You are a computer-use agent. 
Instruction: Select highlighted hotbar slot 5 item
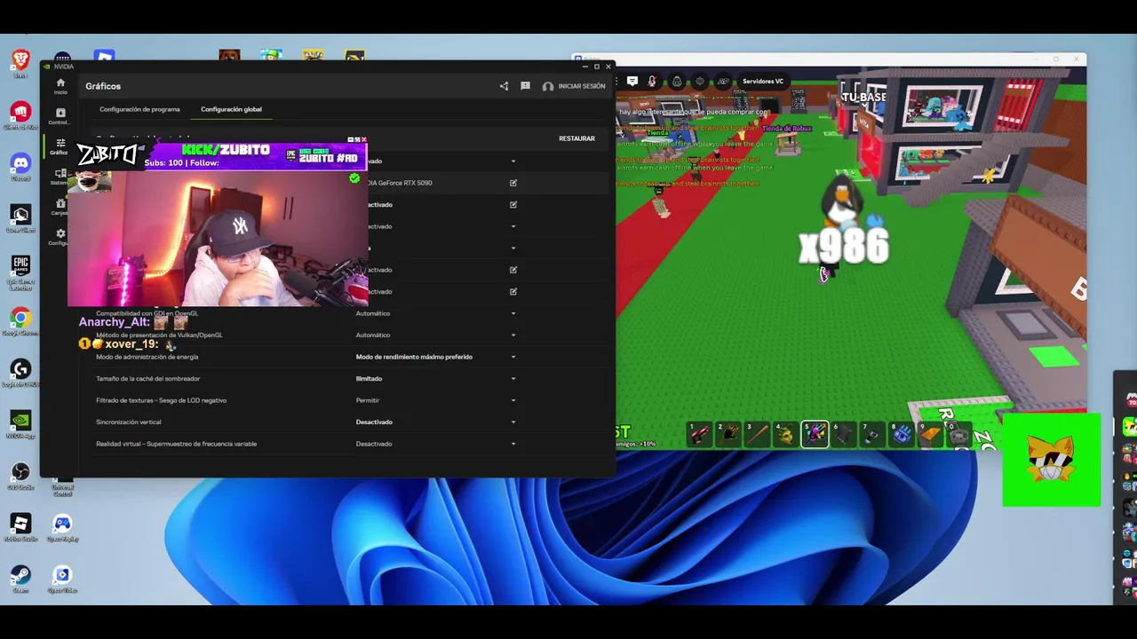pyautogui.click(x=815, y=434)
